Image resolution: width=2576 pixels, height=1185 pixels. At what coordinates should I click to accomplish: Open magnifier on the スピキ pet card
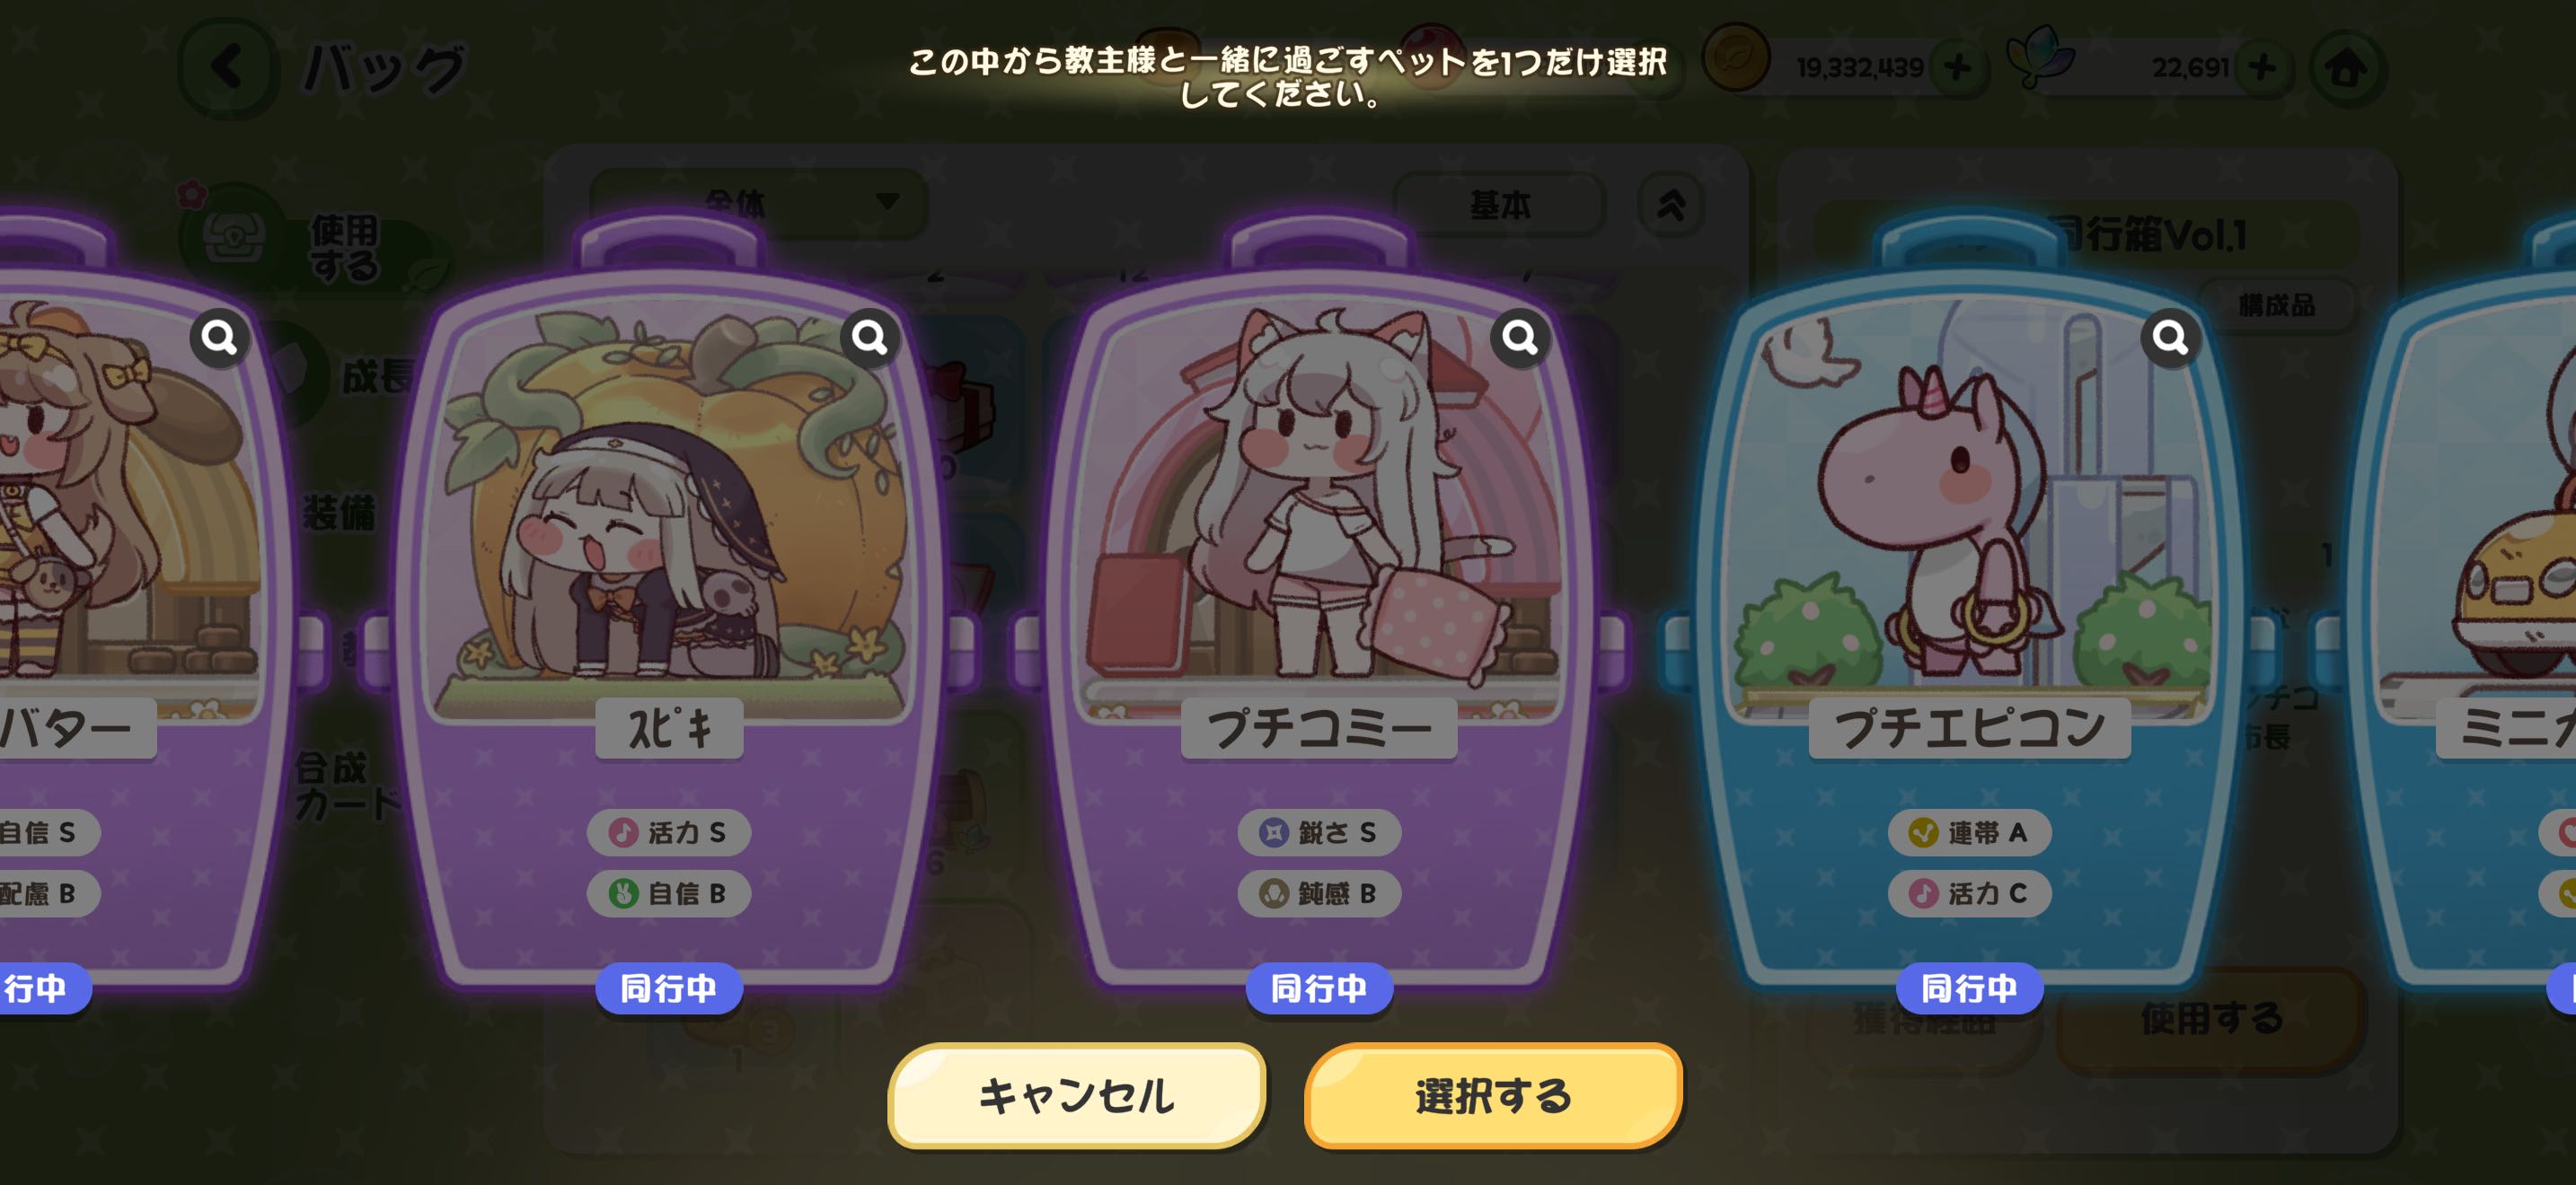[870, 338]
